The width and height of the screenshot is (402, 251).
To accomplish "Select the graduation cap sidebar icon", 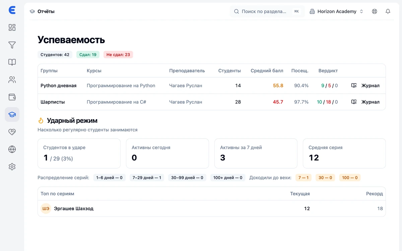I will click(12, 114).
